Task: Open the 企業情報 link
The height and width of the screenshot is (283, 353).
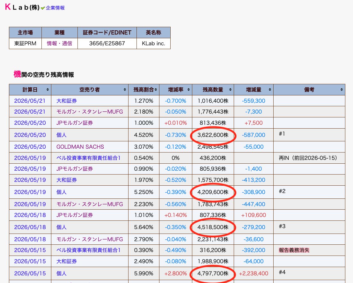Action: coord(55,8)
